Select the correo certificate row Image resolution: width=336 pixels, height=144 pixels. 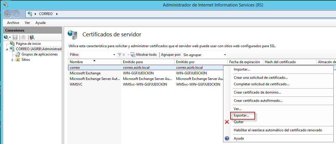click(146, 67)
